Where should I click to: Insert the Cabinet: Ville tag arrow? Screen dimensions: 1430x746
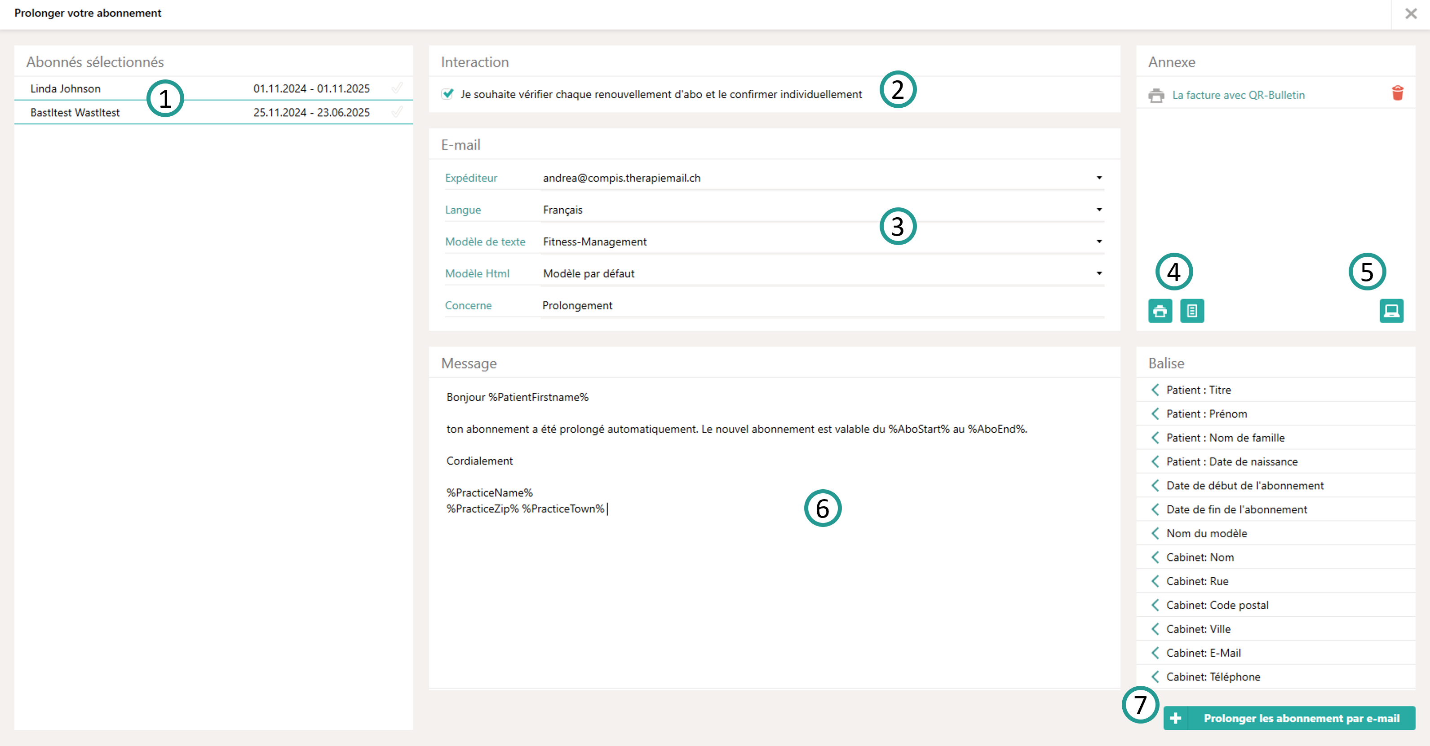pos(1155,629)
